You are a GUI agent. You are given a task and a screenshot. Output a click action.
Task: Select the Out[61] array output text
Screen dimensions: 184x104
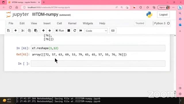79,55
